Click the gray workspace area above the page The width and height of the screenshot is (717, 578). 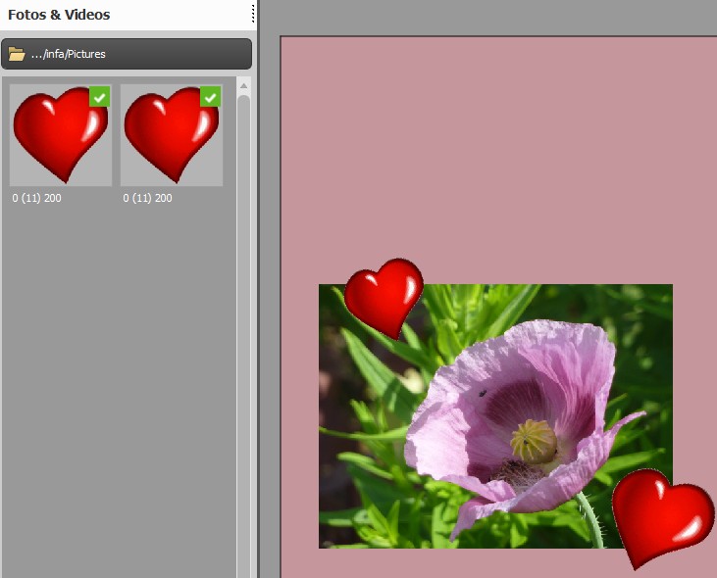[x=490, y=18]
